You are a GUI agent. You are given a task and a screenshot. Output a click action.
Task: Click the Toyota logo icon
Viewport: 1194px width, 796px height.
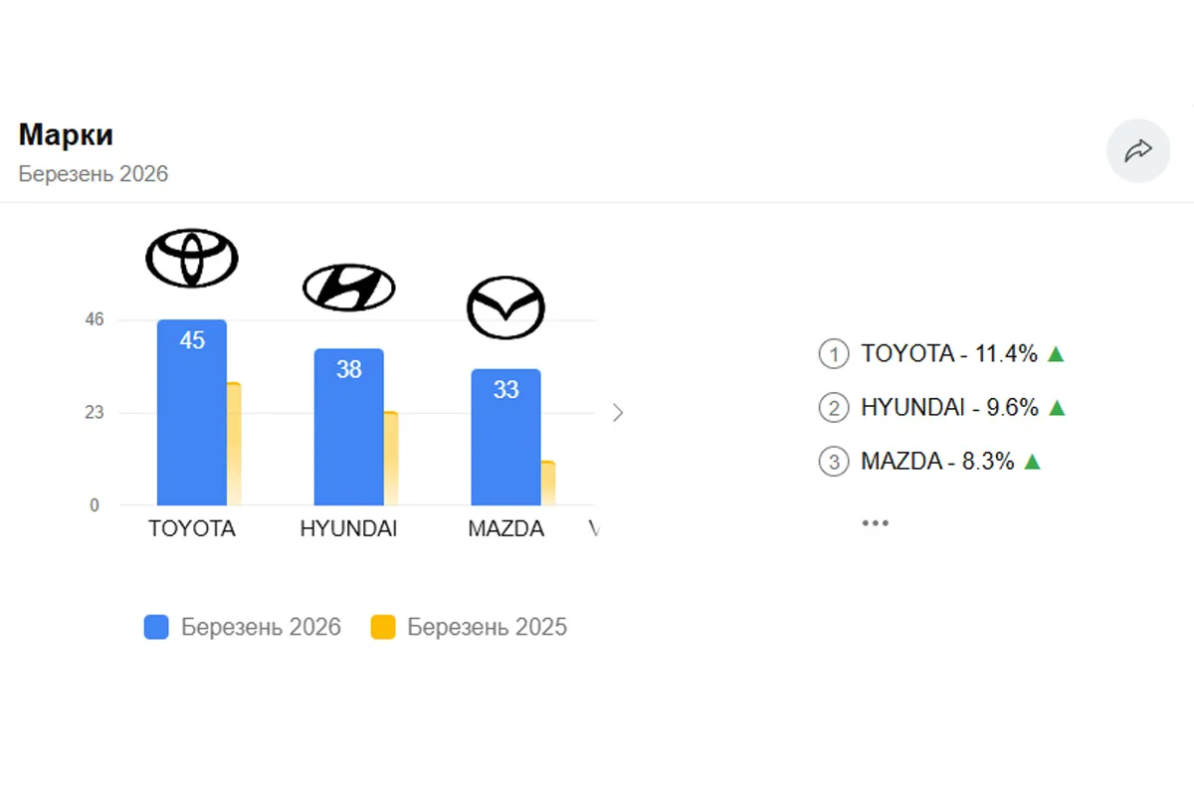(x=192, y=258)
